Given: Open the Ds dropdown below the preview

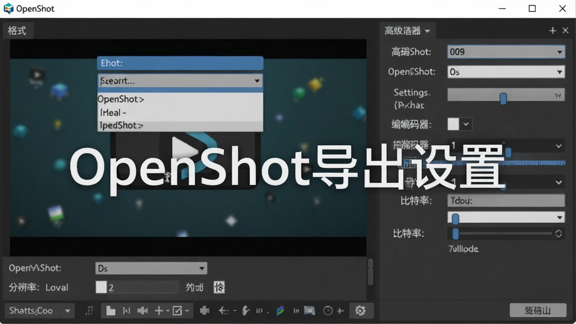Looking at the screenshot, I should (x=151, y=268).
